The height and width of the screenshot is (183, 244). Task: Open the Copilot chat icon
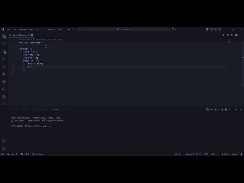(173, 29)
